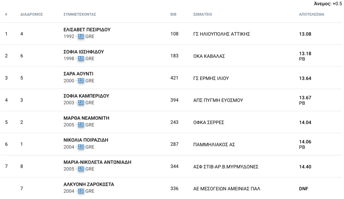Sort by the ΣΥΜΜΕΤΕΧΟΝΤΑΣ column header

pos(80,14)
